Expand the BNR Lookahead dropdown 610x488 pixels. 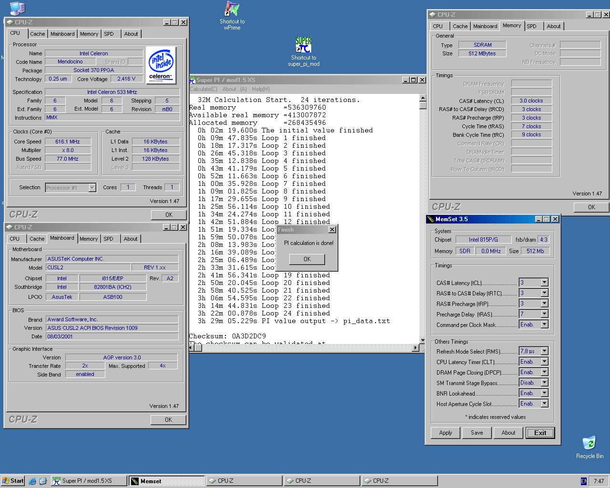tap(544, 393)
